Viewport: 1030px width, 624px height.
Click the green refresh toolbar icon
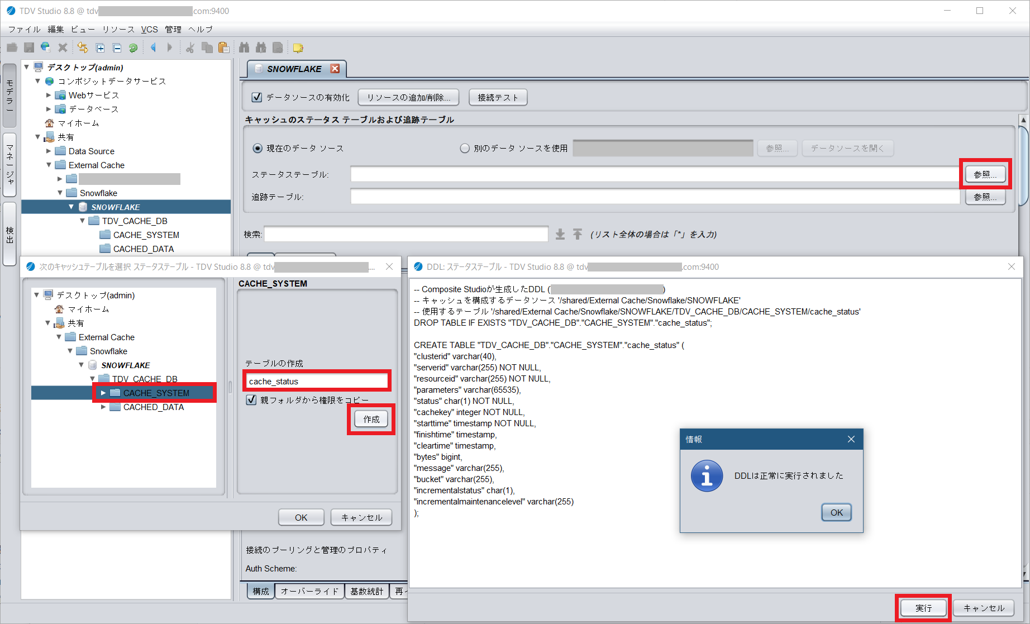[133, 48]
